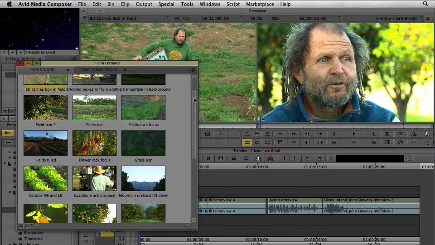Screen dimensions: 435x245
Task: Close the Farm Picking_Pruning tab
Action: click(125, 70)
